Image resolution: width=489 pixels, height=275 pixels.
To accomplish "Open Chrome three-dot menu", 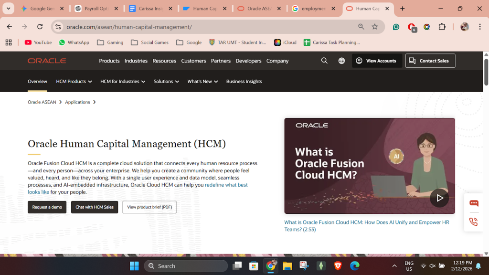I will 480,27.
